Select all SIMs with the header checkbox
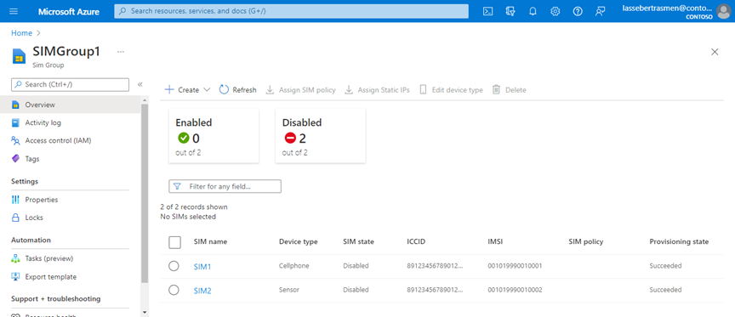Screen dimensions: 735x317 pos(174,242)
